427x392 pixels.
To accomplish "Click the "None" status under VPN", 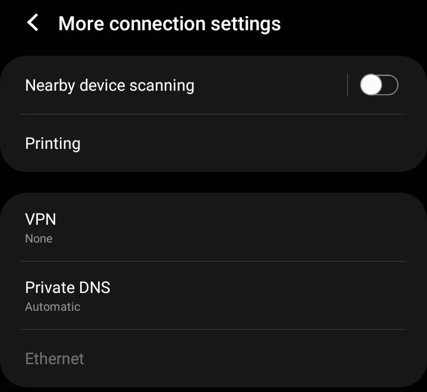I will (39, 239).
